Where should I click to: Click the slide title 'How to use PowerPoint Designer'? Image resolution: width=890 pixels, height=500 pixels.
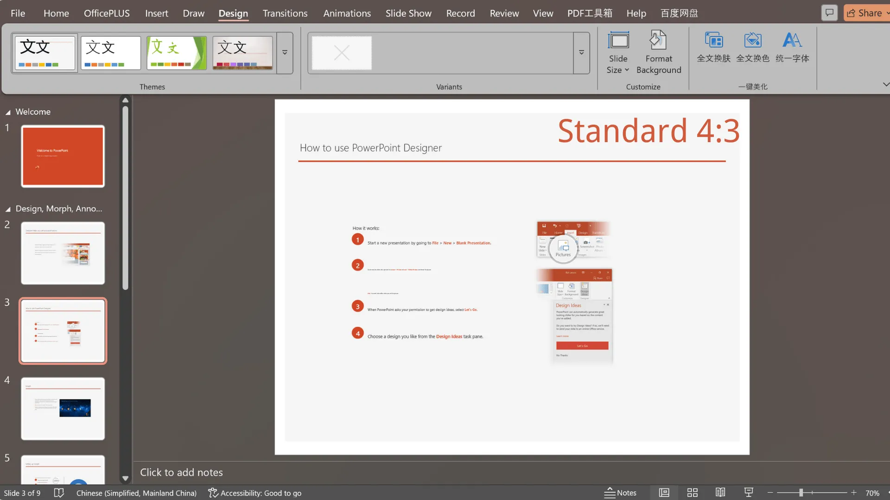[371, 148]
